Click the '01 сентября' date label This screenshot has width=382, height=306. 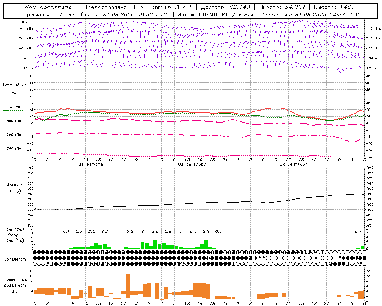pyautogui.click(x=192, y=164)
